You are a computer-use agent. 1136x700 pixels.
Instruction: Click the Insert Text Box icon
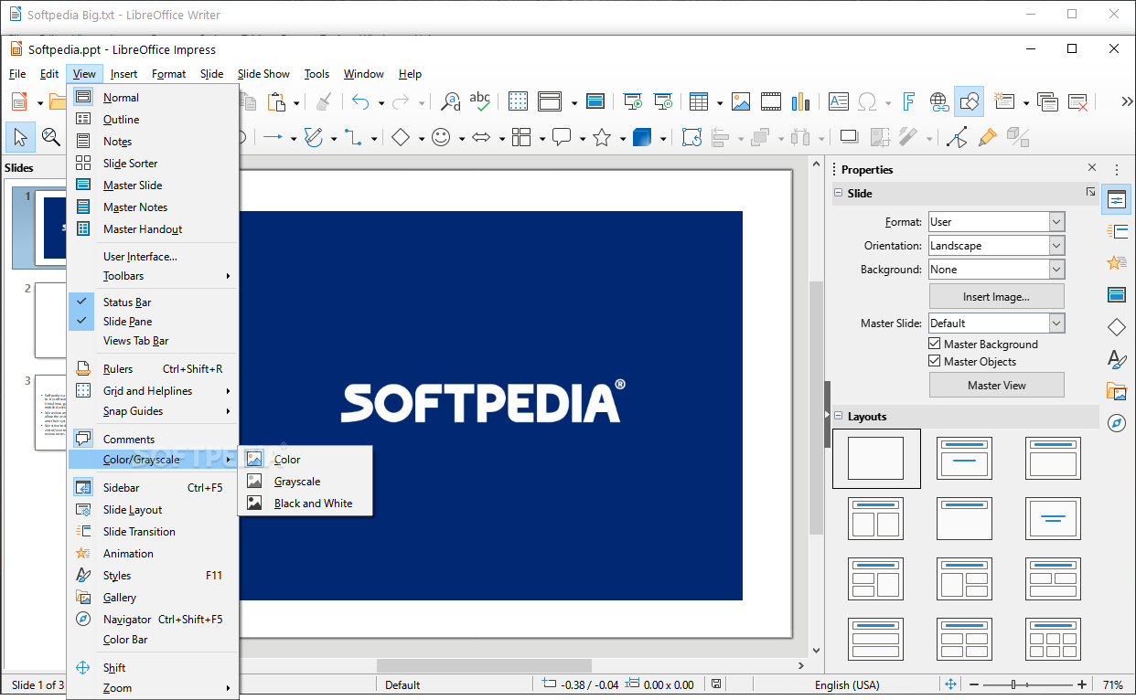point(839,101)
